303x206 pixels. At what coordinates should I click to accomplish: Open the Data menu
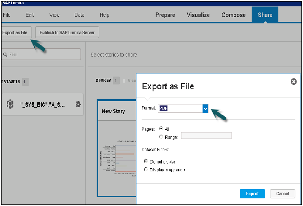coord(79,15)
